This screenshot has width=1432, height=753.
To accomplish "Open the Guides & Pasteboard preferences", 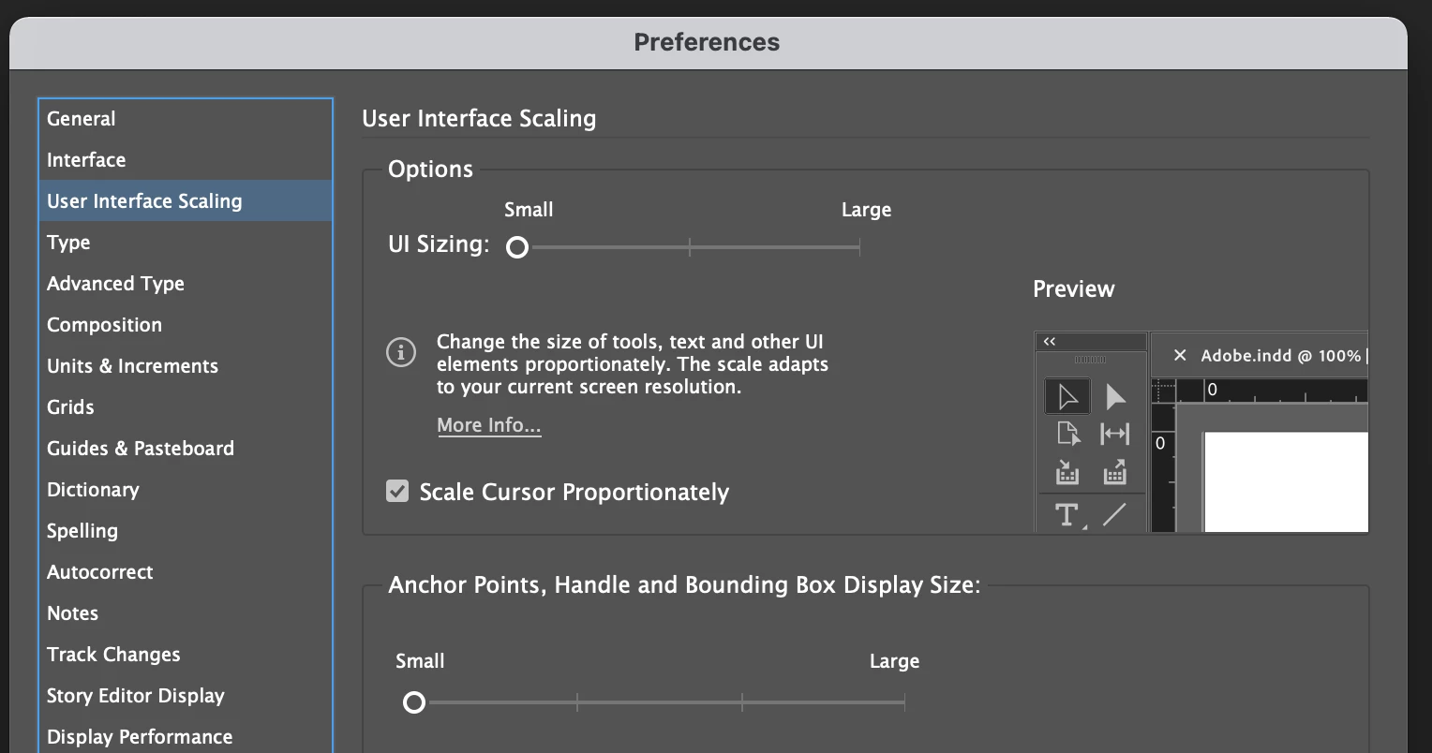I will (141, 449).
